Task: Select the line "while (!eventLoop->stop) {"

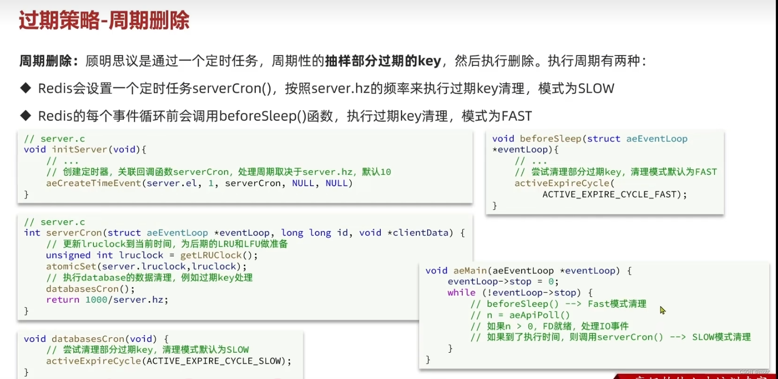Action: (x=521, y=293)
